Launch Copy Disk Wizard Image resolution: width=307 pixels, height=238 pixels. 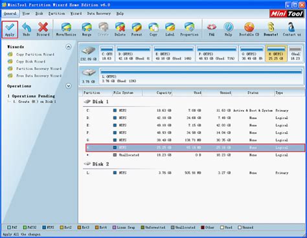tap(31, 61)
